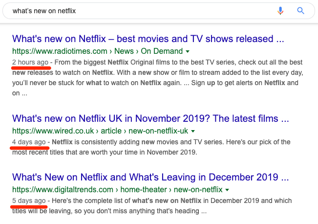Click the "2 hours ago" timestamp
Viewport: 318px width, 224px height.
(x=30, y=62)
